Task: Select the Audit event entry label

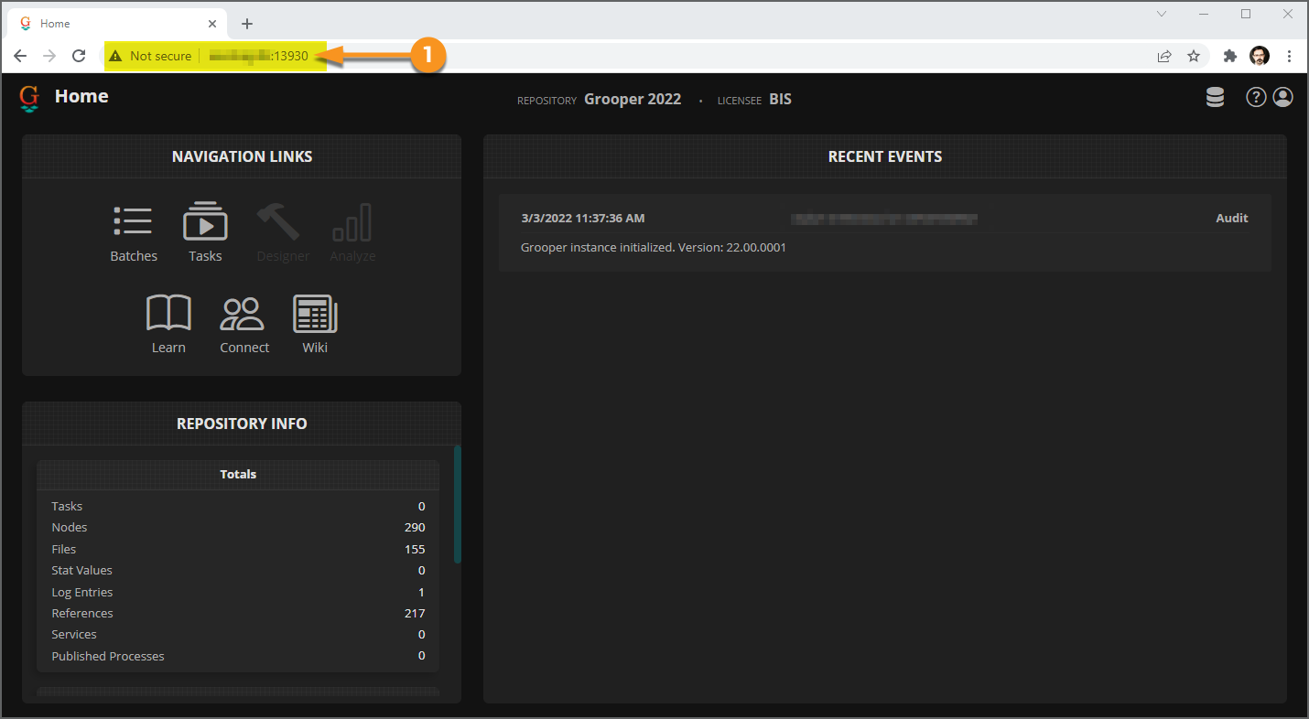Action: pos(1231,218)
